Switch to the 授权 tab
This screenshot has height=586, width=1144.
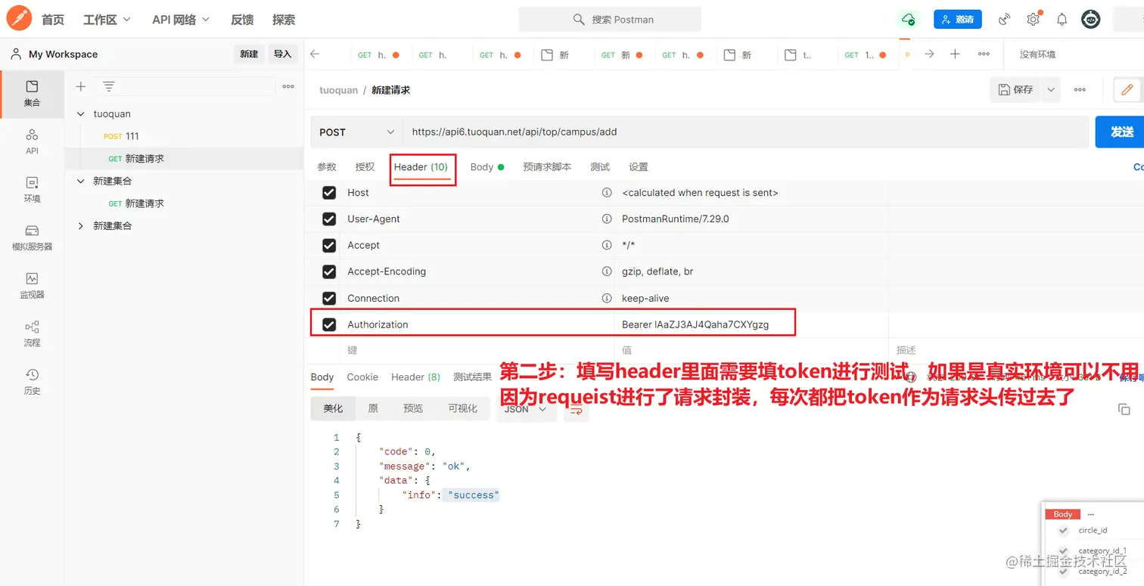click(365, 167)
